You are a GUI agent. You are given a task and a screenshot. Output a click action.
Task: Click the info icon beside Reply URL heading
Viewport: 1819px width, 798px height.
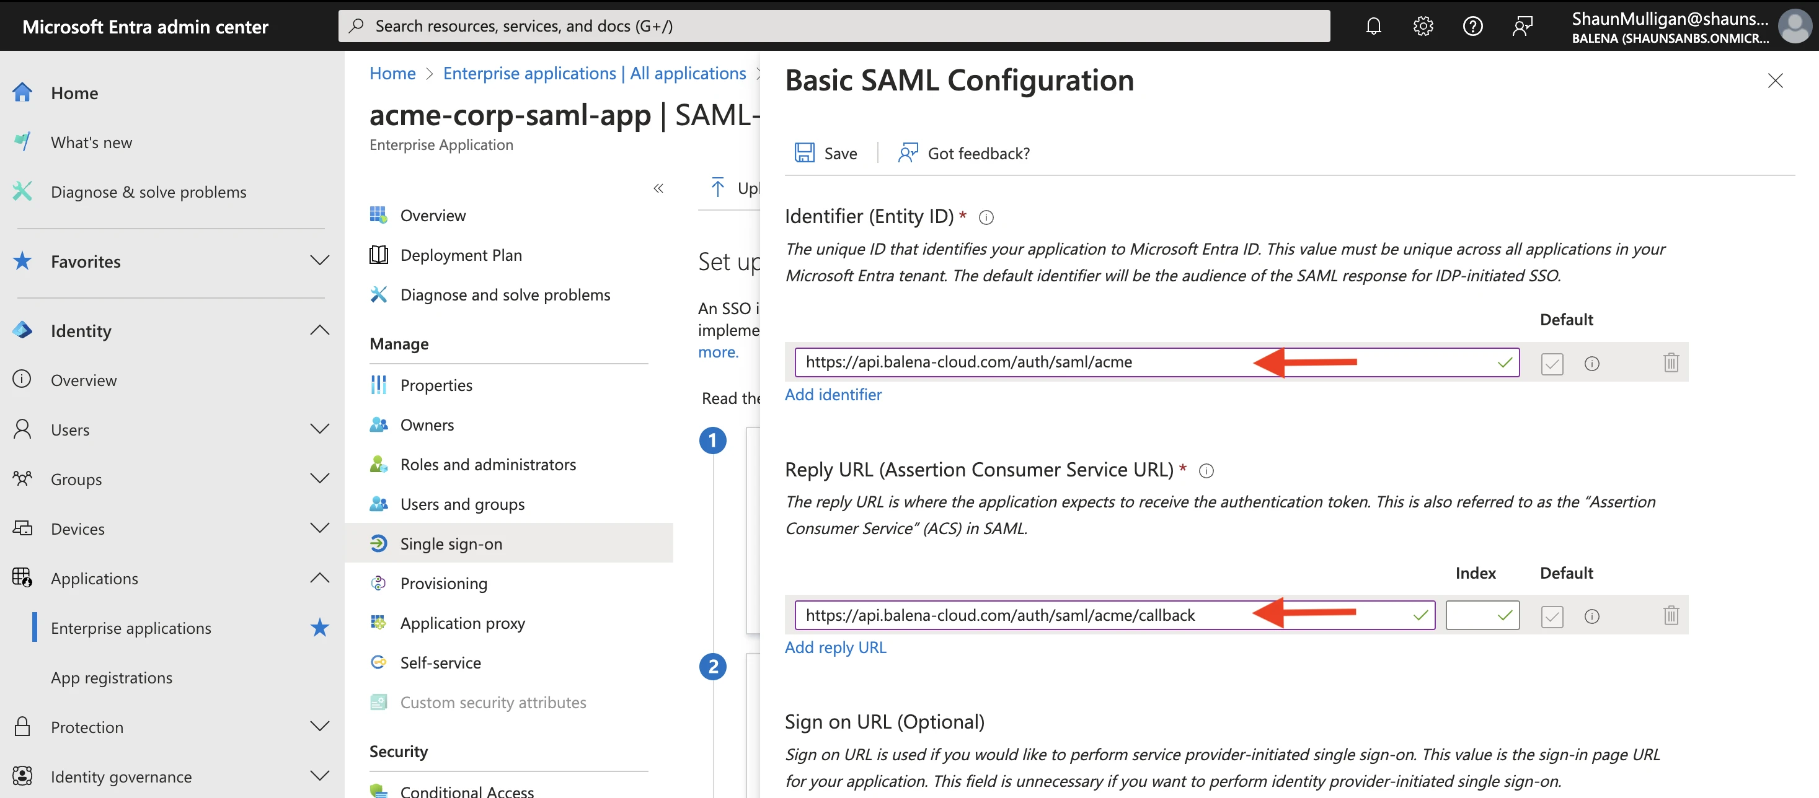[x=1207, y=471]
